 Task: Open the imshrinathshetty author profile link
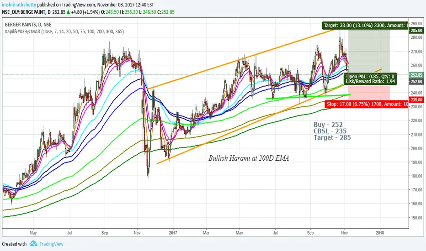[x=19, y=5]
